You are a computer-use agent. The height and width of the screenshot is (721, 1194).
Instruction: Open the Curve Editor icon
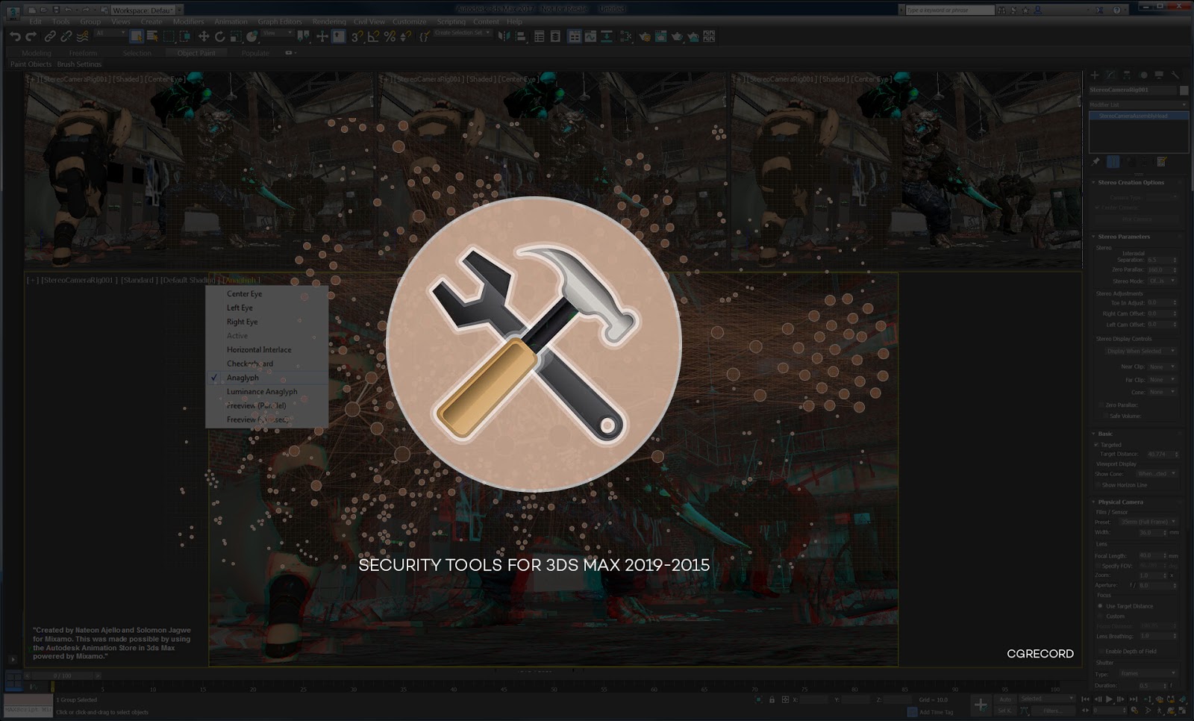590,36
